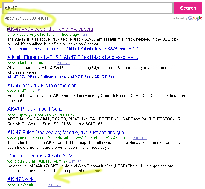Click the www.atlanticfirearms.com/ URL text
The image size is (205, 189).
(x=30, y=62)
